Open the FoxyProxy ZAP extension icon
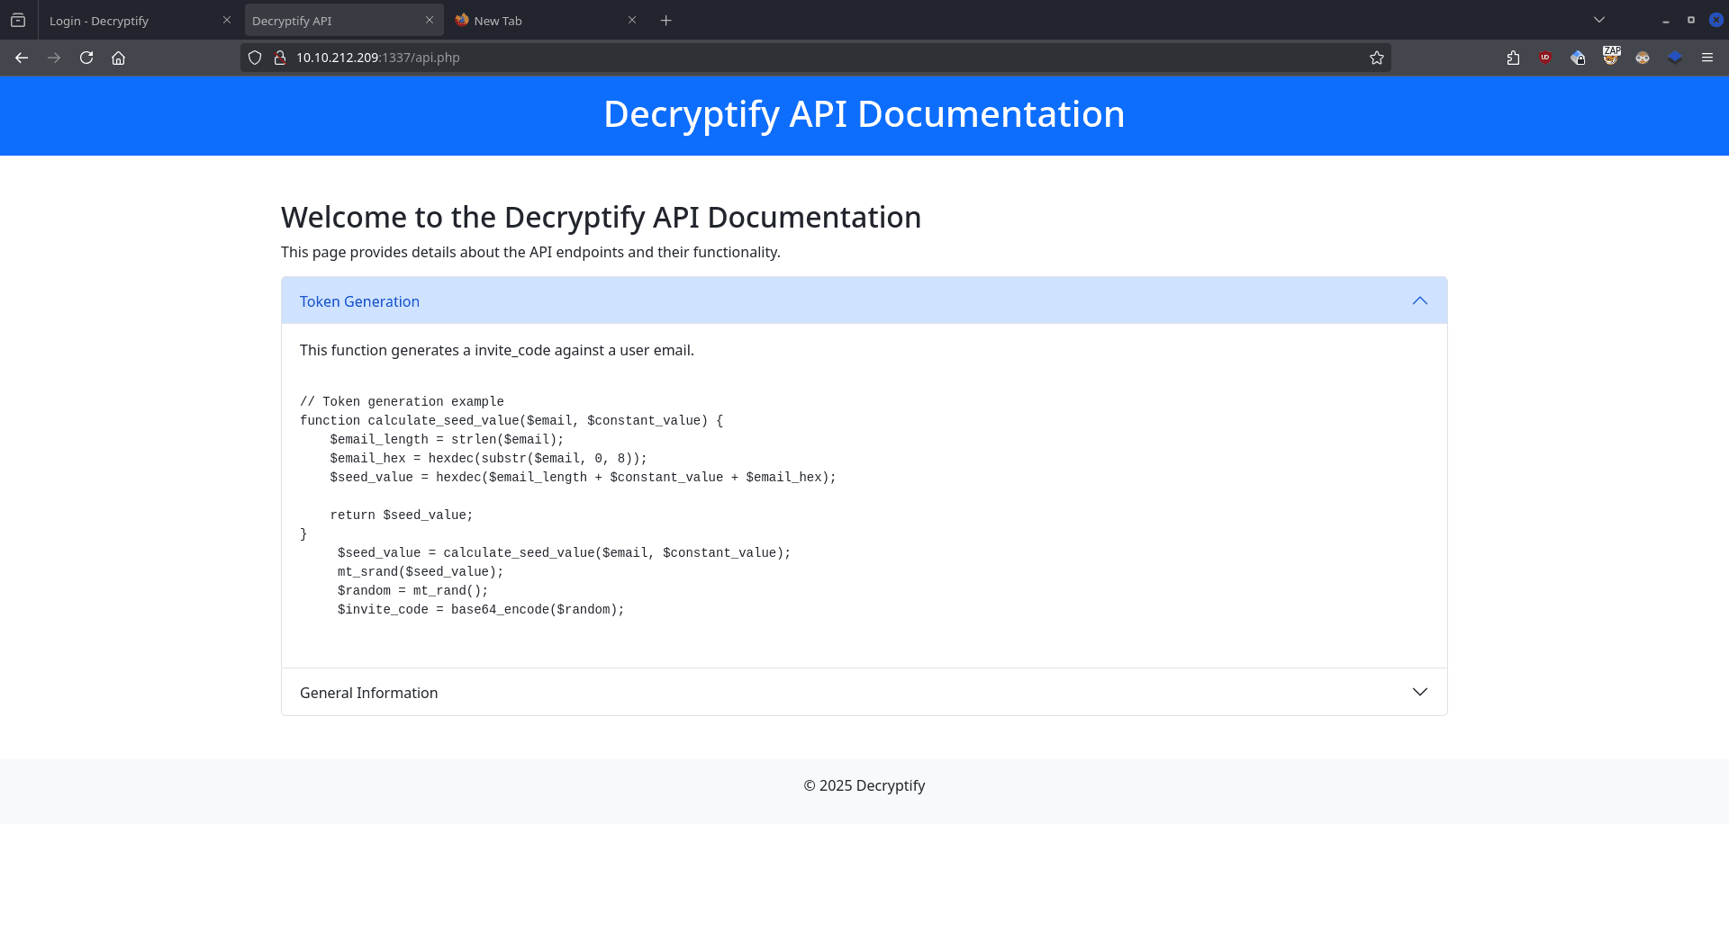 1611,57
